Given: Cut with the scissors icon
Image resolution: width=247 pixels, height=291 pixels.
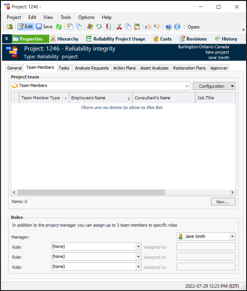Looking at the screenshot, I should (119, 27).
